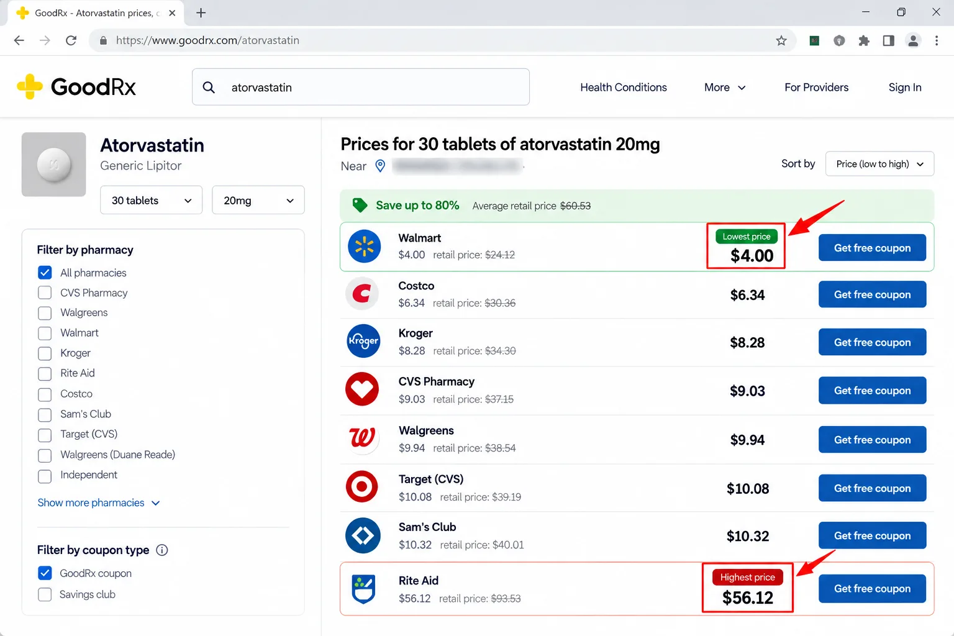Close the GoodRx Atorvastatin tab
The width and height of the screenshot is (954, 636).
[x=172, y=12]
